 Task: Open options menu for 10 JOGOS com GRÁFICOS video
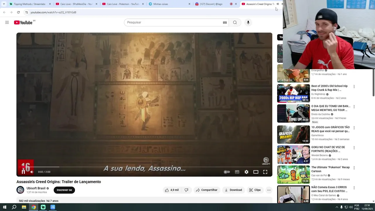(354, 128)
